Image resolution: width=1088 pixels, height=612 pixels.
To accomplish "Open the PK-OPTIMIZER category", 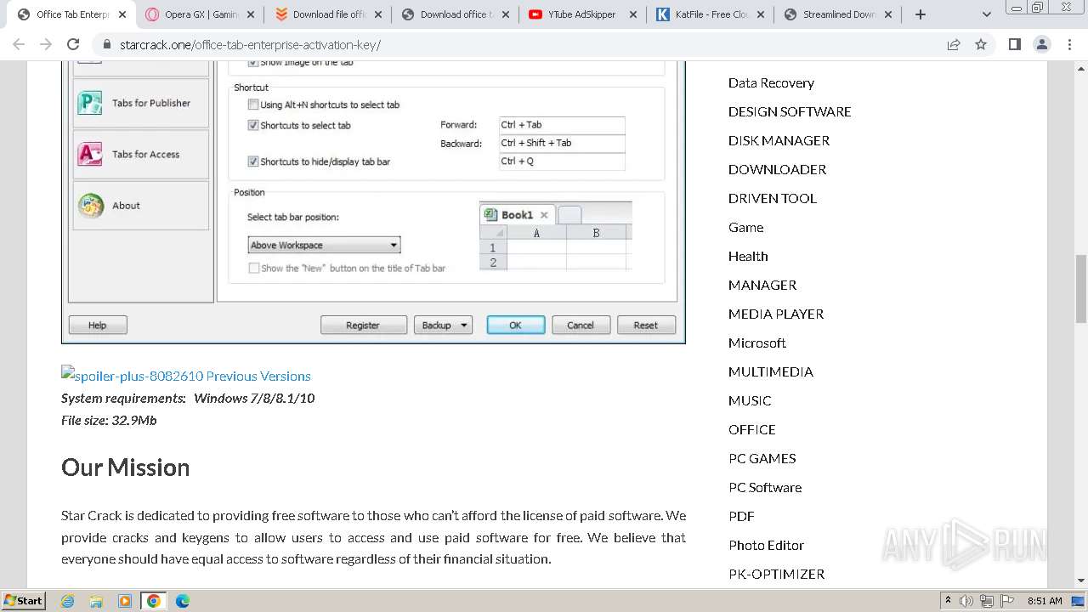I will [x=777, y=574].
